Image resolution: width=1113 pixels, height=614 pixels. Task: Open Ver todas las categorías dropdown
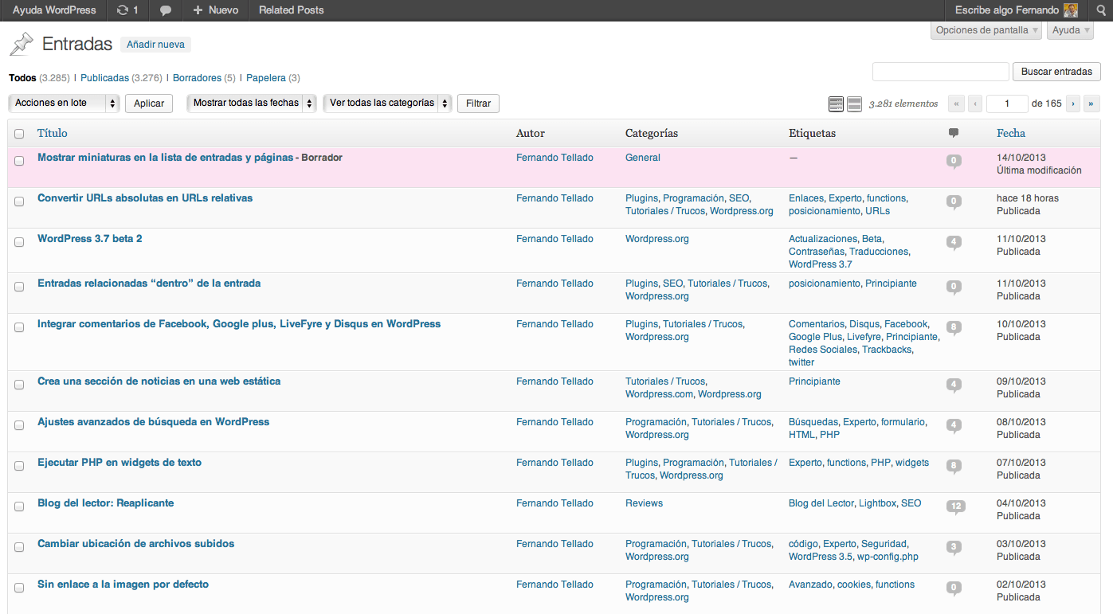(387, 103)
